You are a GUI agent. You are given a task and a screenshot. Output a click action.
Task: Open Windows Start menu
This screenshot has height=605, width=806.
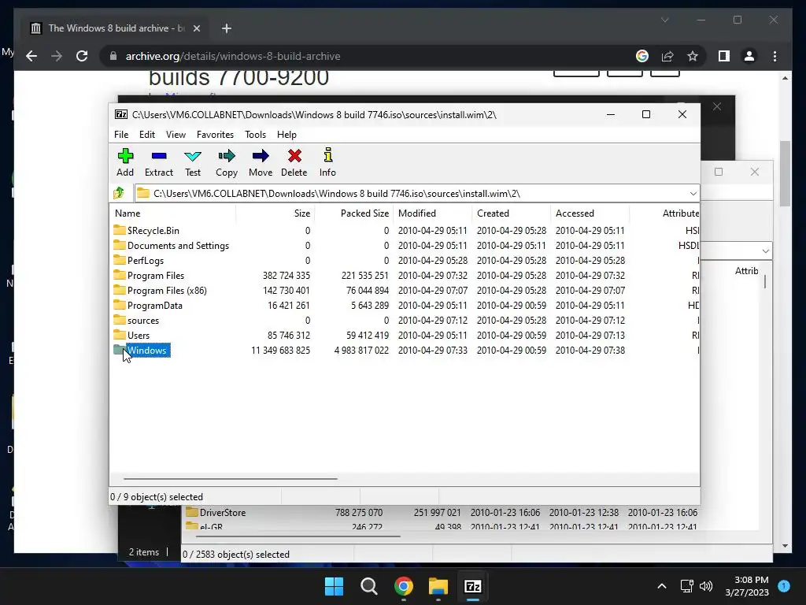334,586
